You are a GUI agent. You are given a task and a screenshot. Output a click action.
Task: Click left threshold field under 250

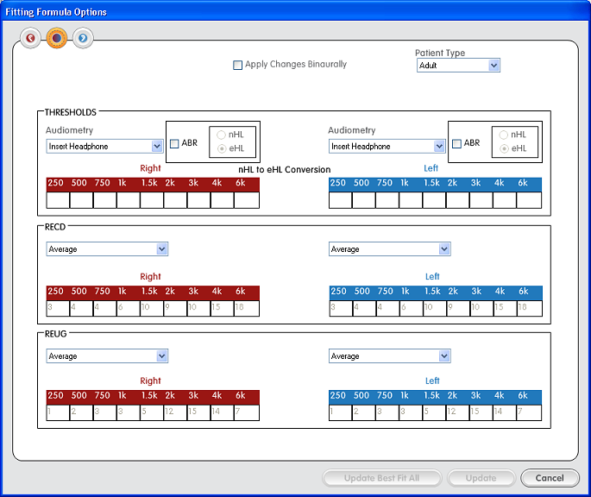[x=340, y=200]
